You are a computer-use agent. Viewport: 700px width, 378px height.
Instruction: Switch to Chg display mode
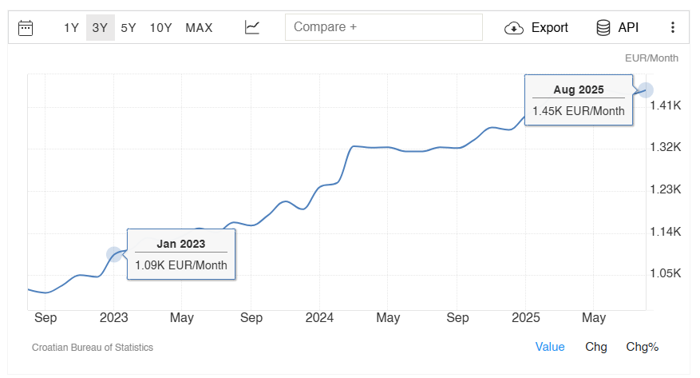click(596, 347)
